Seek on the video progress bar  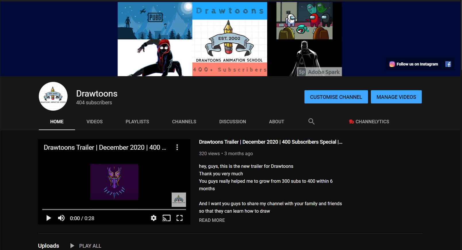114,209
